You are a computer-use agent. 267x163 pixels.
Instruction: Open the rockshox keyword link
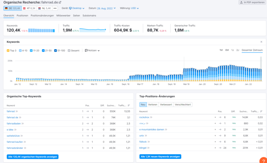pos(144,117)
